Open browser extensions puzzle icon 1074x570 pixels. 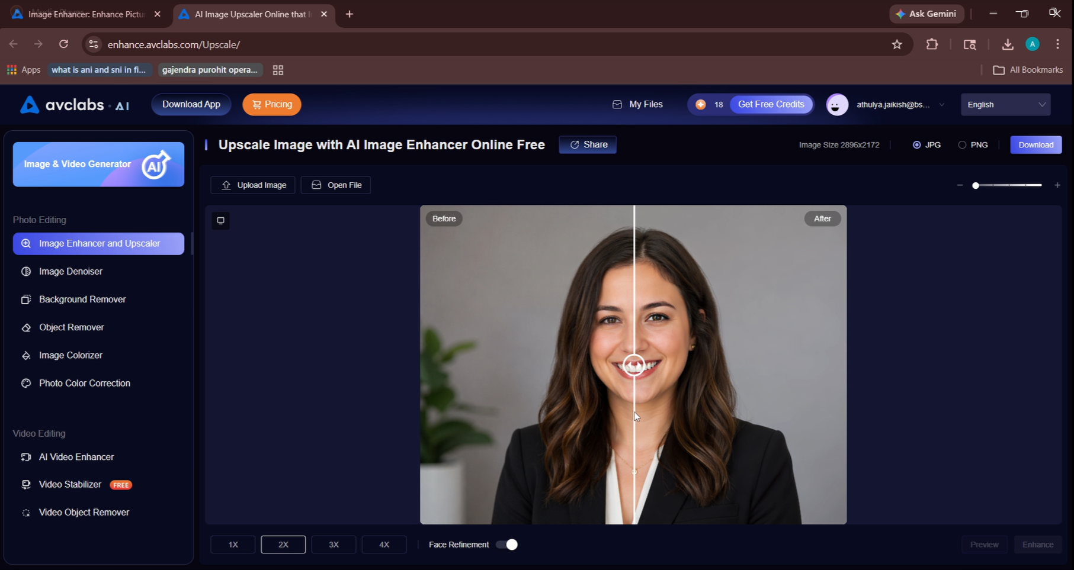(x=932, y=44)
